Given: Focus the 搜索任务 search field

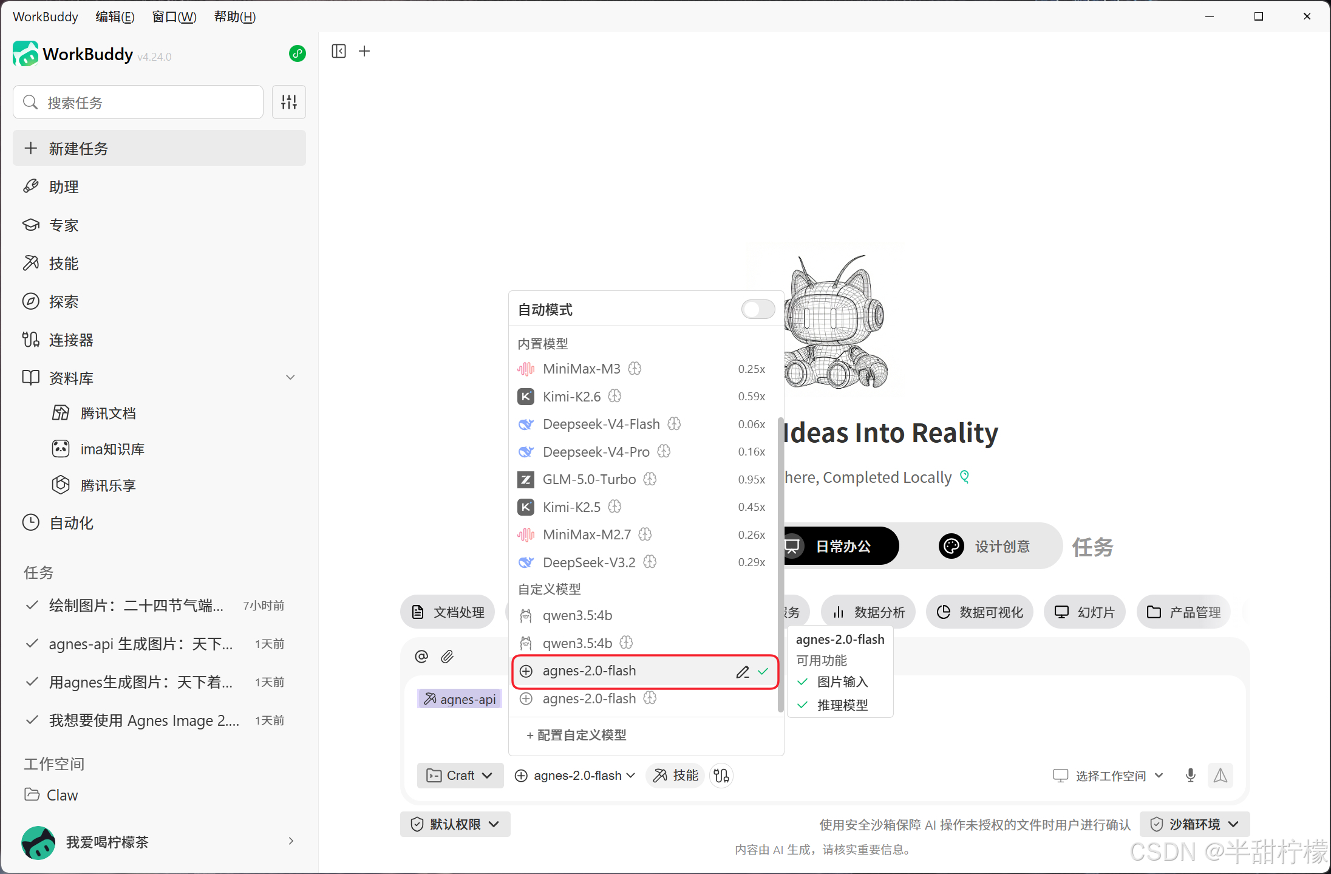Looking at the screenshot, I should click(x=138, y=102).
